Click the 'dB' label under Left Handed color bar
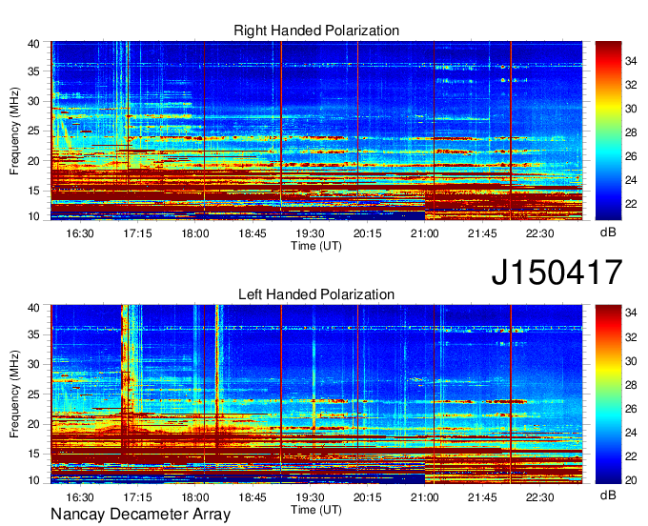Viewport: 648px width, 526px height. point(608,495)
